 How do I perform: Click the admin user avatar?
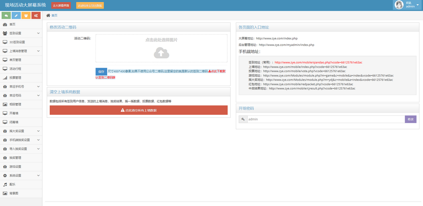click(x=399, y=5)
